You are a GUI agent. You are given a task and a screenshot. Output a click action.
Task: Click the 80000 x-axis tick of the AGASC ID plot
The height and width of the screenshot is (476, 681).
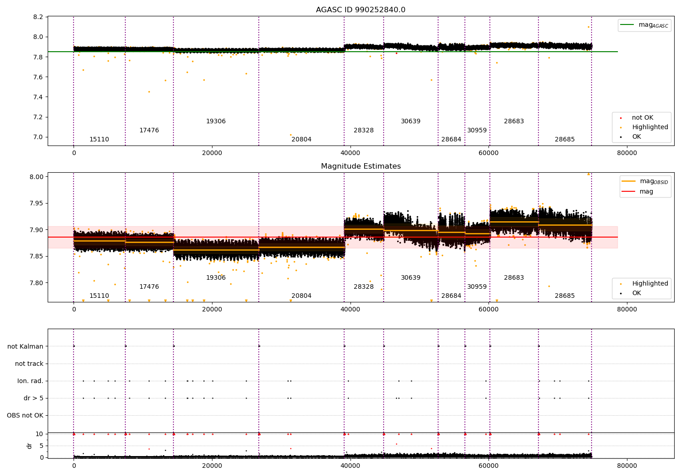click(627, 153)
